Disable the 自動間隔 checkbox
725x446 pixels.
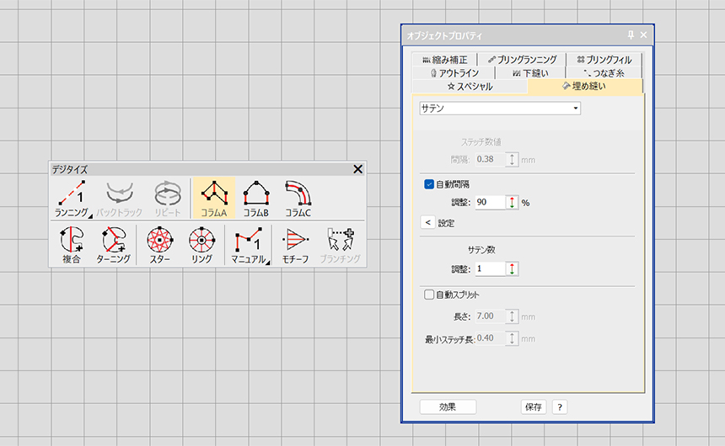pyautogui.click(x=430, y=183)
